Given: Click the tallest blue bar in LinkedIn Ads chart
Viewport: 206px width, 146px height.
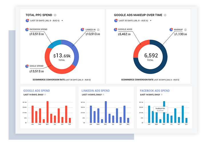Looking at the screenshot, I should coord(106,112).
